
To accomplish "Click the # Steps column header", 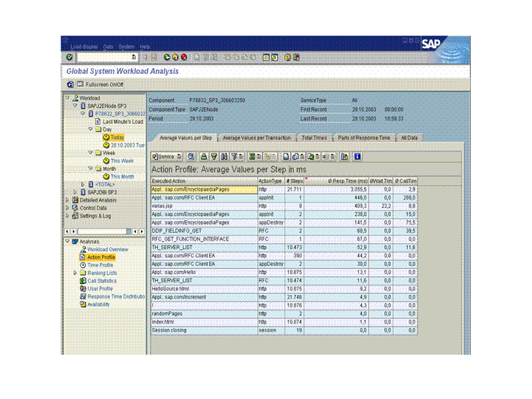I will point(294,181).
